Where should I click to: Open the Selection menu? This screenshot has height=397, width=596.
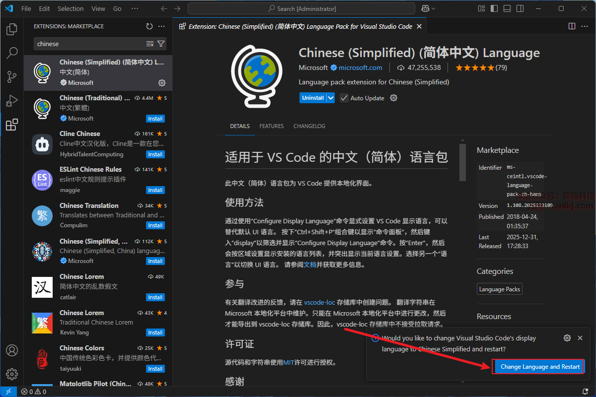(x=71, y=8)
